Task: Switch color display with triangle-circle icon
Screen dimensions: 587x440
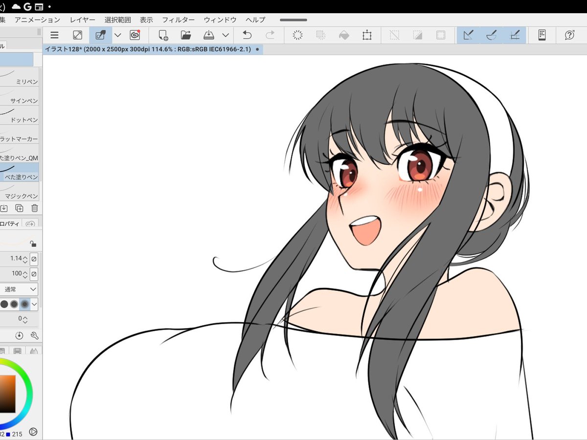Action: pos(33,432)
